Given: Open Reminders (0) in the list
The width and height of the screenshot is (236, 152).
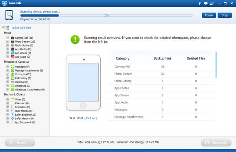Looking at the screenshot, I should pos(22,107).
